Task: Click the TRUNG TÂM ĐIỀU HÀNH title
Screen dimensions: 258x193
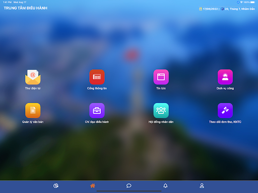Action: coord(26,8)
